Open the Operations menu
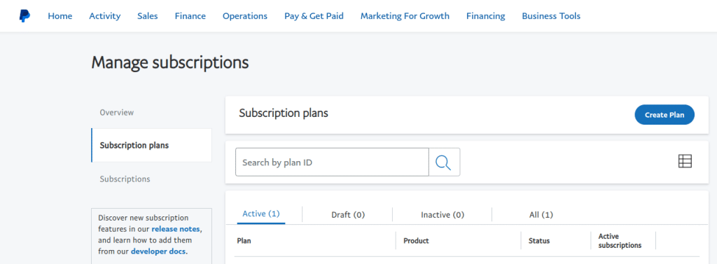The width and height of the screenshot is (717, 264). (245, 16)
